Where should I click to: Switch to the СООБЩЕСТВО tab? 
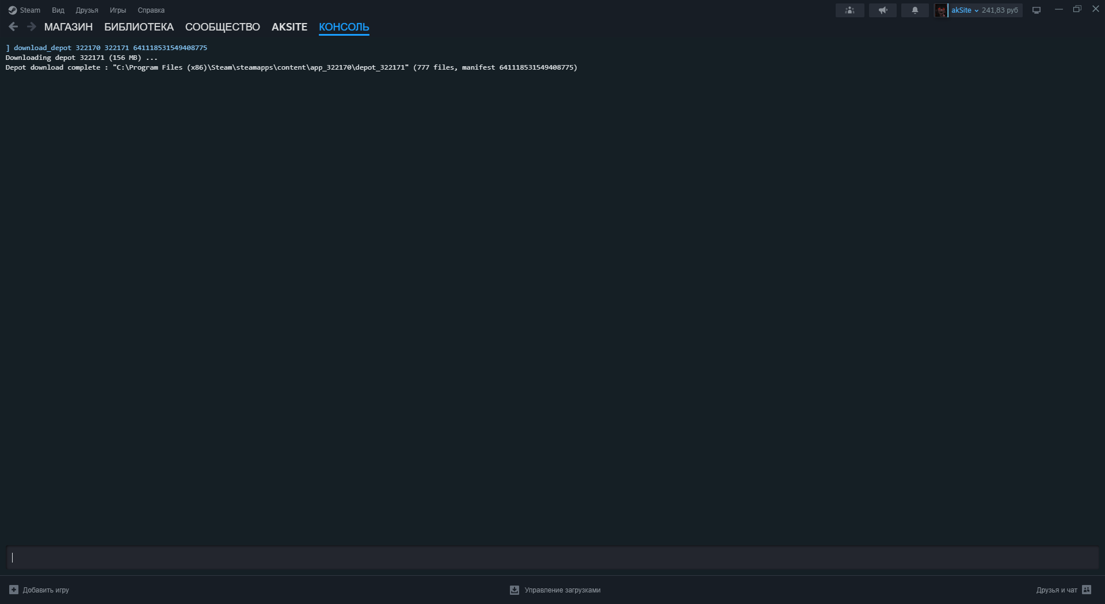click(x=223, y=27)
